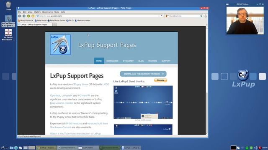The height and width of the screenshot is (150, 268).
Task: Open the Watch a YouTube video introduction link
Action: tap(75, 134)
